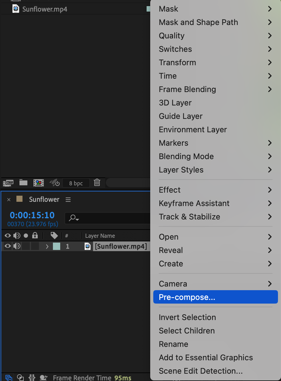The height and width of the screenshot is (381, 281).
Task: Mute audio of Sunflower.mp4 layer
Action: pos(17,246)
